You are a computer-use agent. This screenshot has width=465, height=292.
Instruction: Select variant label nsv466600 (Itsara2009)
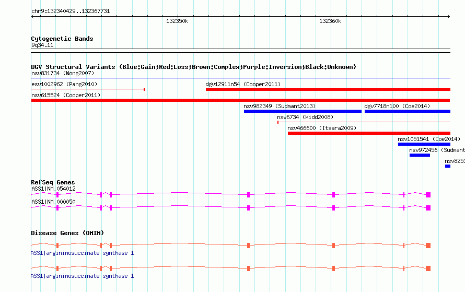pos(322,128)
